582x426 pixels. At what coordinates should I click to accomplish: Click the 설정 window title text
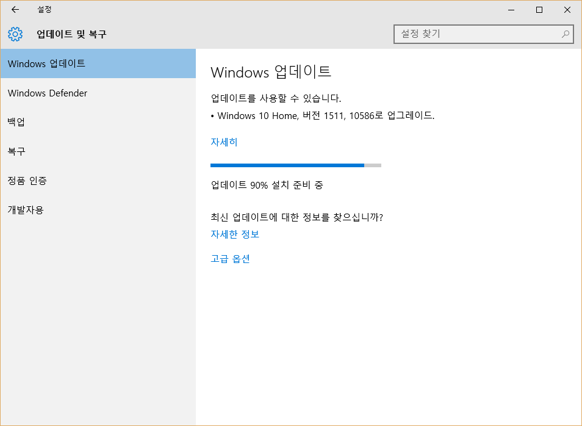(44, 10)
